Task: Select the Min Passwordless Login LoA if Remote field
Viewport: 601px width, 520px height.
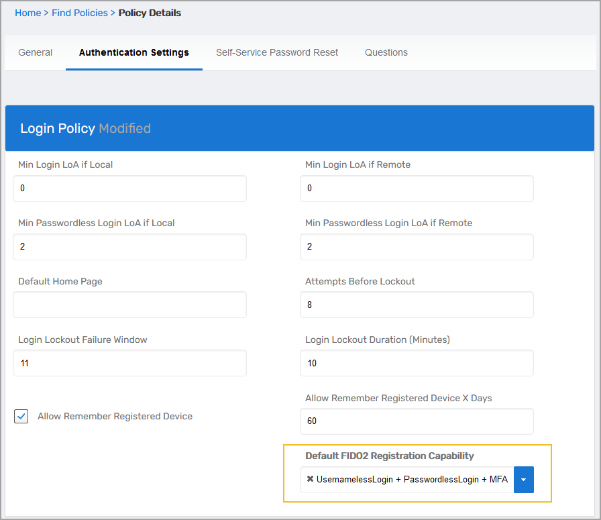Action: click(x=417, y=247)
